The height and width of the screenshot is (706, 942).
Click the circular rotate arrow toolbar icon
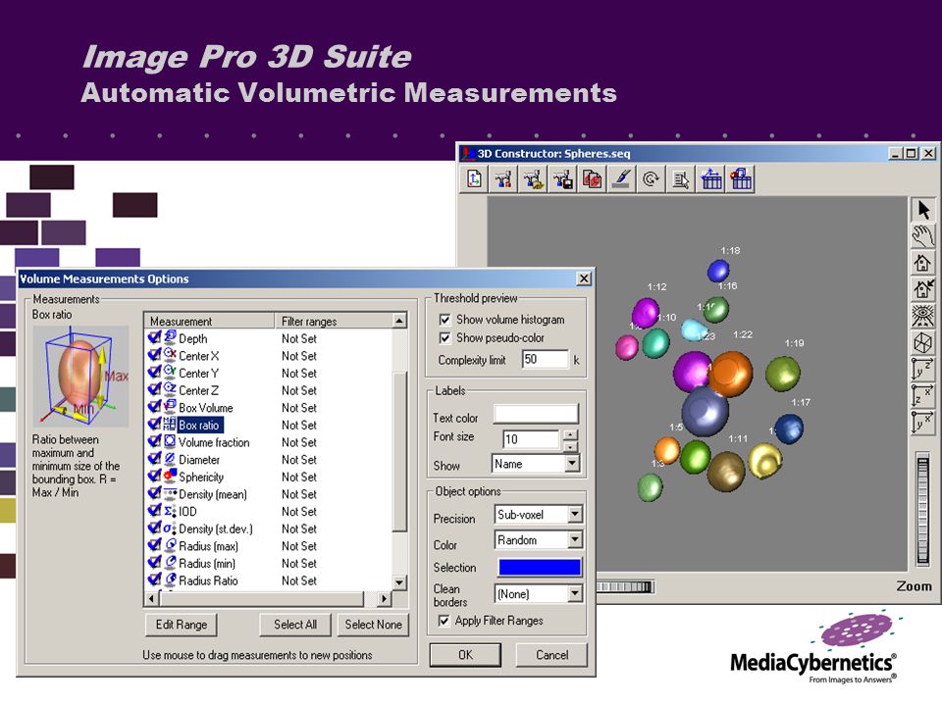[x=652, y=178]
